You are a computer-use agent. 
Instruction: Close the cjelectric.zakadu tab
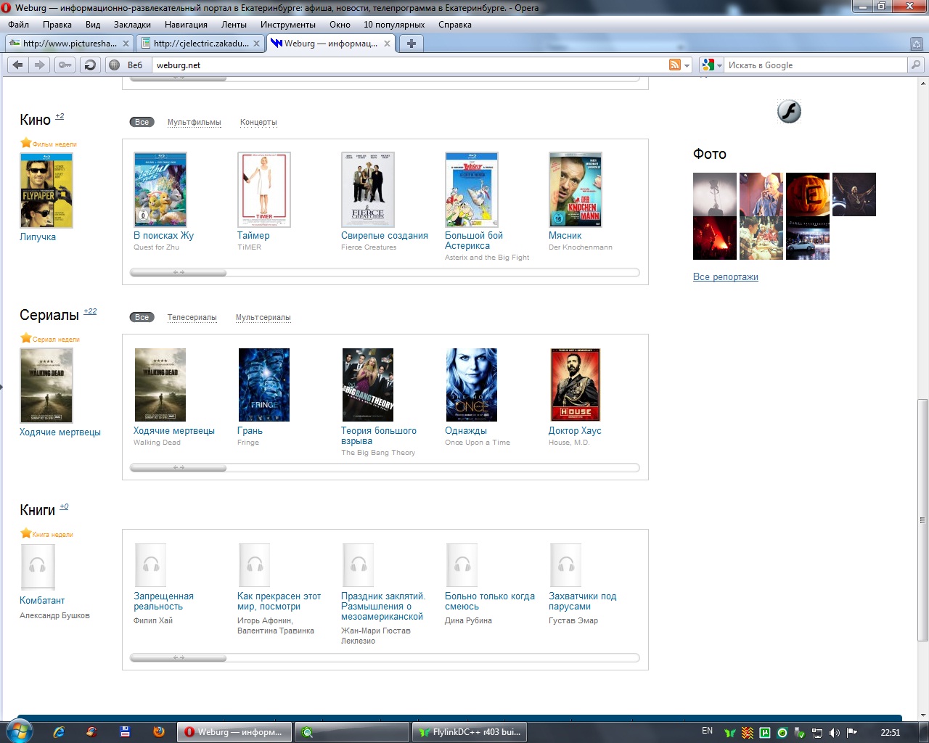256,44
